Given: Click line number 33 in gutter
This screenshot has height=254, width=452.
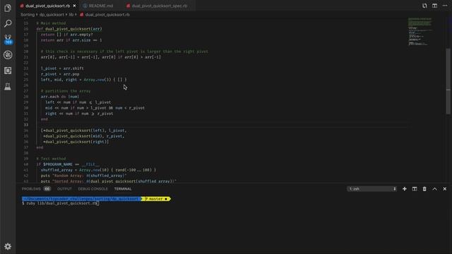Looking at the screenshot, I should click(x=26, y=125).
